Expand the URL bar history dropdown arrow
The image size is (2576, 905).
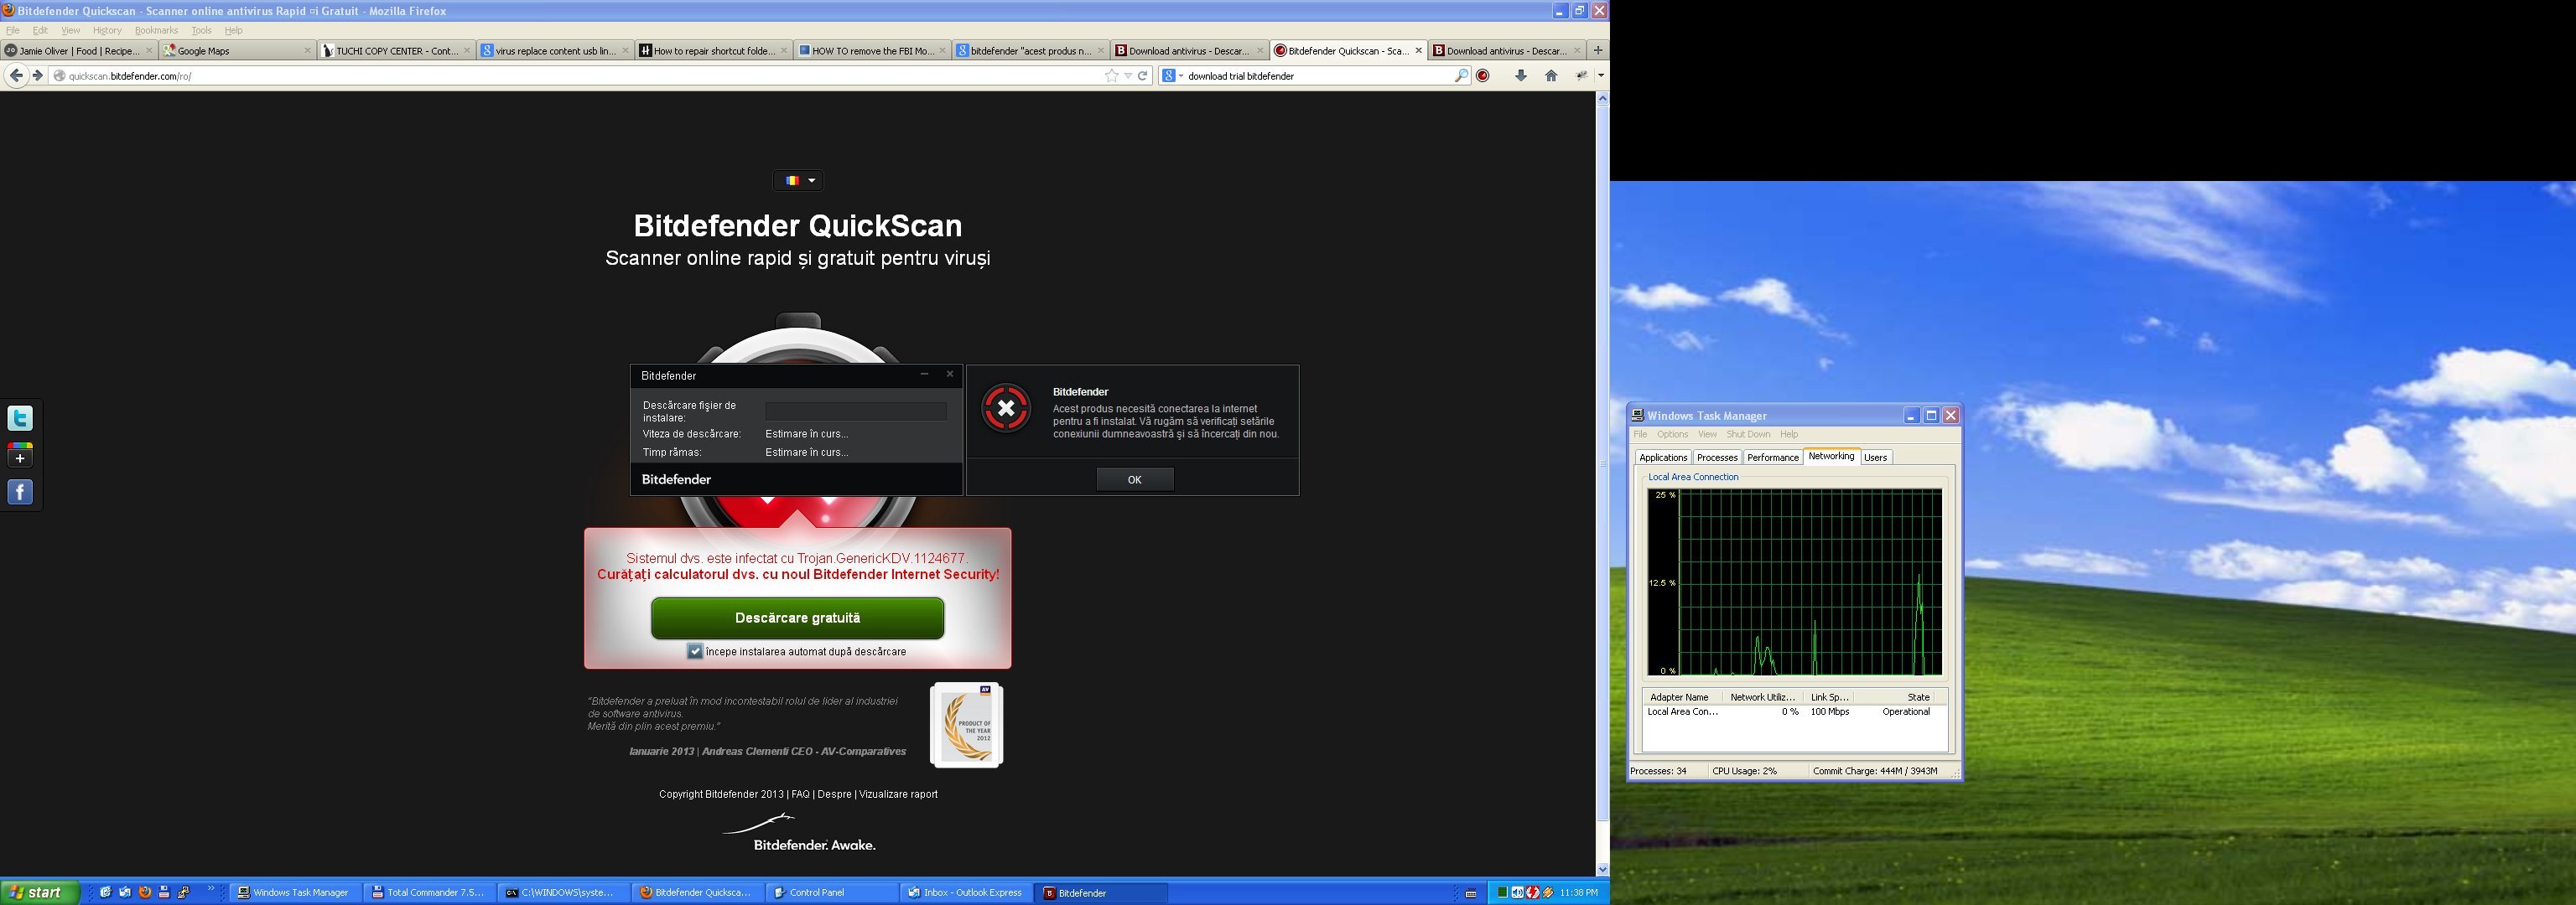point(1128,76)
